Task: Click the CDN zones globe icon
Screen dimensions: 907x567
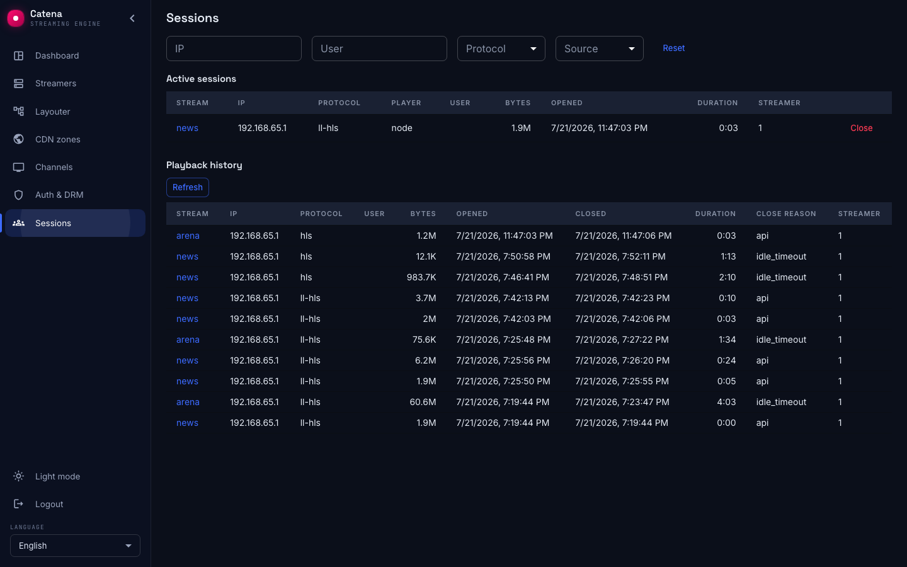Action: (x=19, y=139)
